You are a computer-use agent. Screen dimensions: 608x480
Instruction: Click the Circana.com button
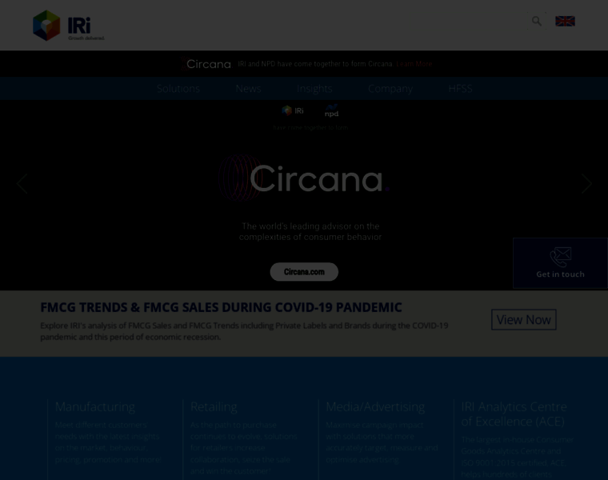pos(304,272)
